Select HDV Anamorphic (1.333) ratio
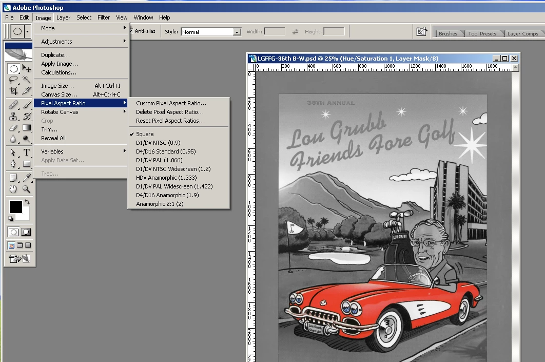This screenshot has width=545, height=362. coord(179,178)
